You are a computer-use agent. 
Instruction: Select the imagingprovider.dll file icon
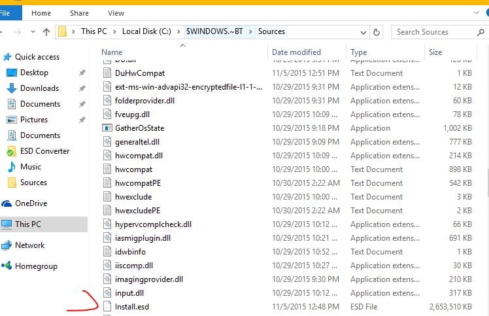[107, 279]
